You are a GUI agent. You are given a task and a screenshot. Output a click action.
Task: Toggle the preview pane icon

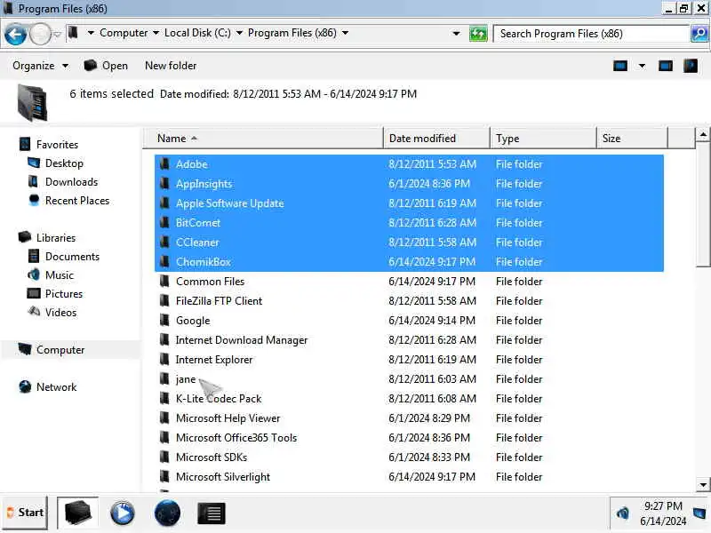(665, 66)
